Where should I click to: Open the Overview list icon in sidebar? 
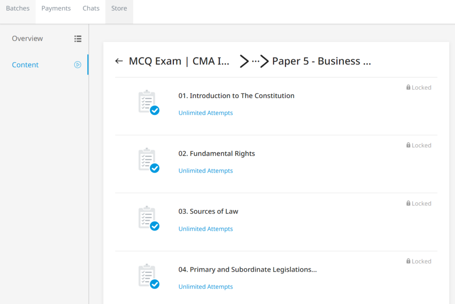(x=78, y=39)
